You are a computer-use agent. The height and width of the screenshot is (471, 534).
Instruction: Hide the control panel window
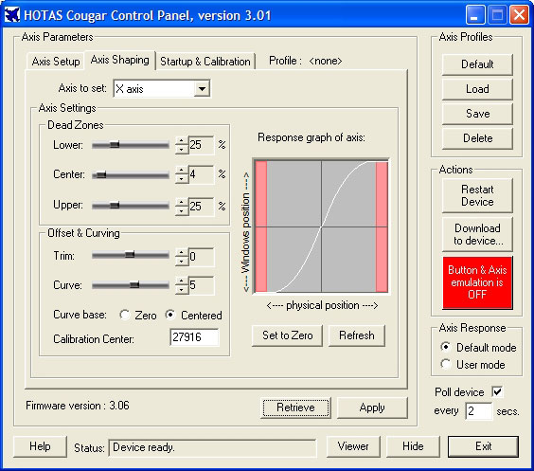point(413,446)
